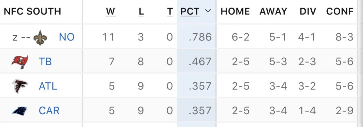The width and height of the screenshot is (363, 127).
Task: Click the New Orleans Saints logo
Action: coord(40,37)
